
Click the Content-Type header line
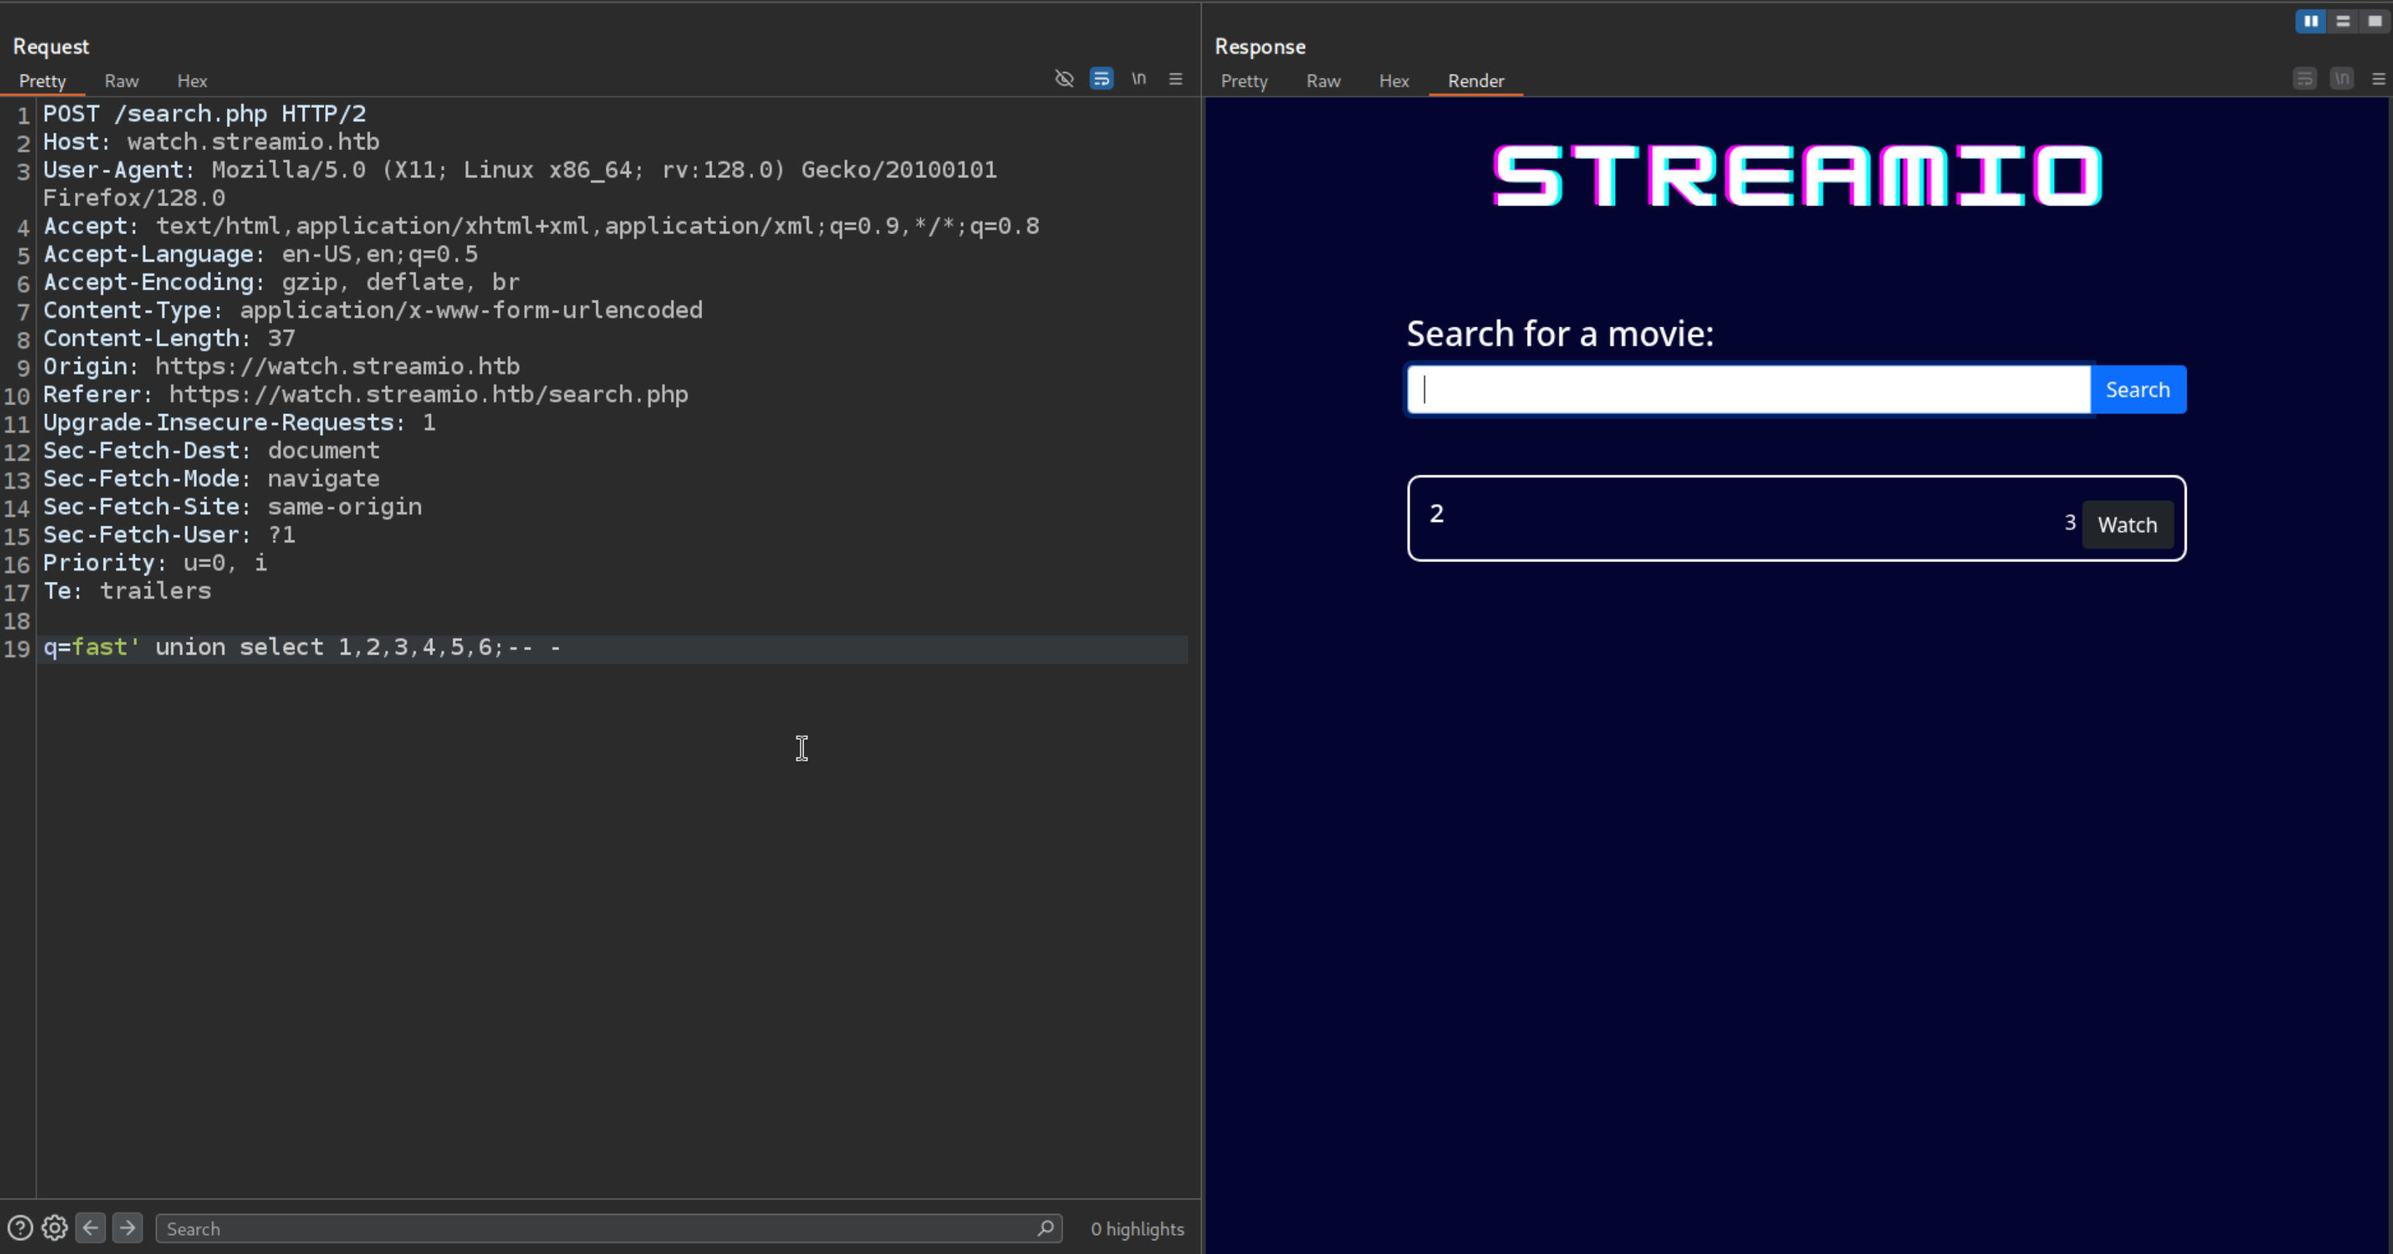tap(373, 311)
